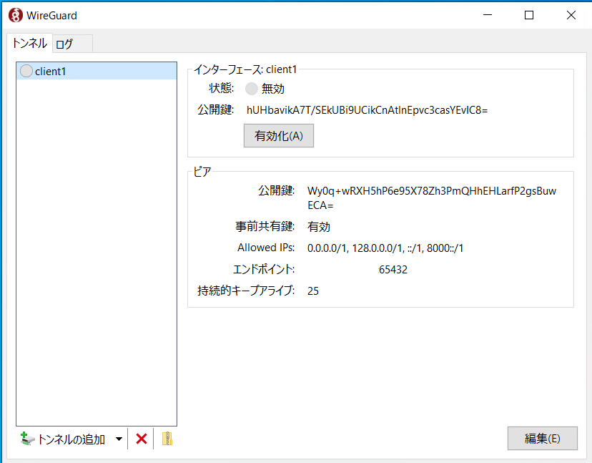
Task: Click the status text 無効
Action: [272, 89]
